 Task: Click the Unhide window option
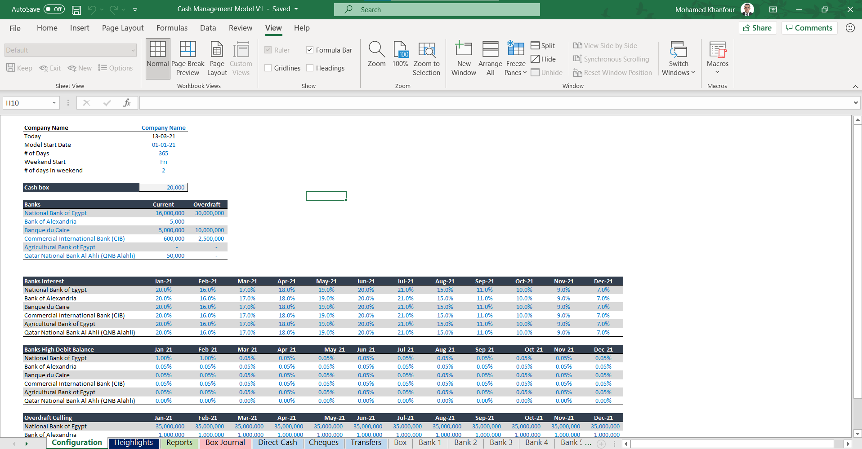(x=546, y=72)
